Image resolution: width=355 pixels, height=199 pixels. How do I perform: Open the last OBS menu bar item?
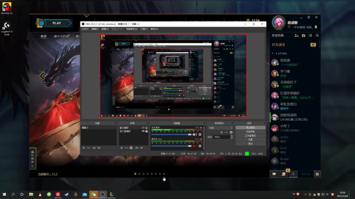pos(154,29)
